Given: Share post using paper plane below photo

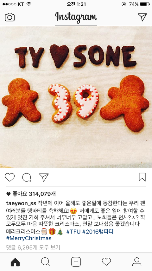Looking at the screenshot, I should pos(44,177).
